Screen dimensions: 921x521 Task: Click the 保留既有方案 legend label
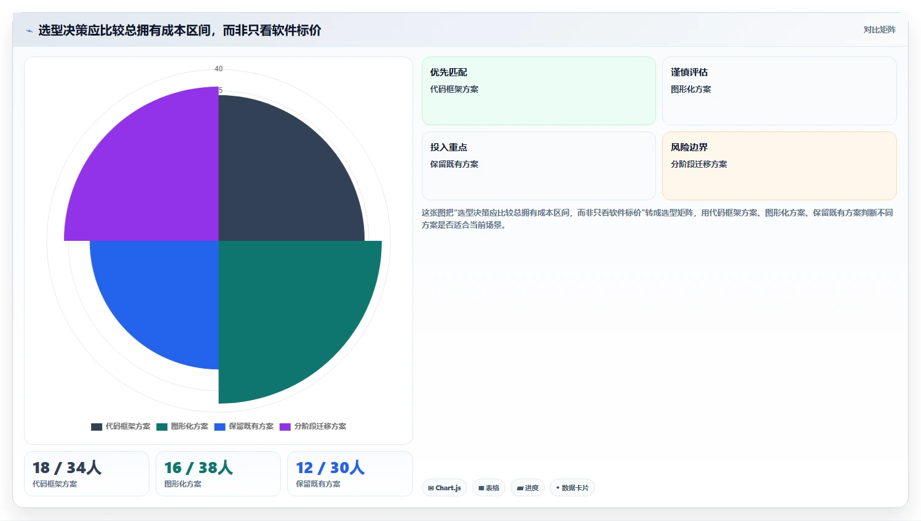click(251, 426)
